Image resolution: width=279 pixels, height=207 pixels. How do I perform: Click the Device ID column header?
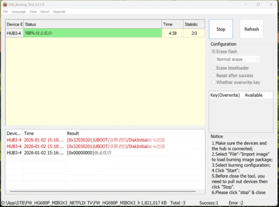coord(15,25)
